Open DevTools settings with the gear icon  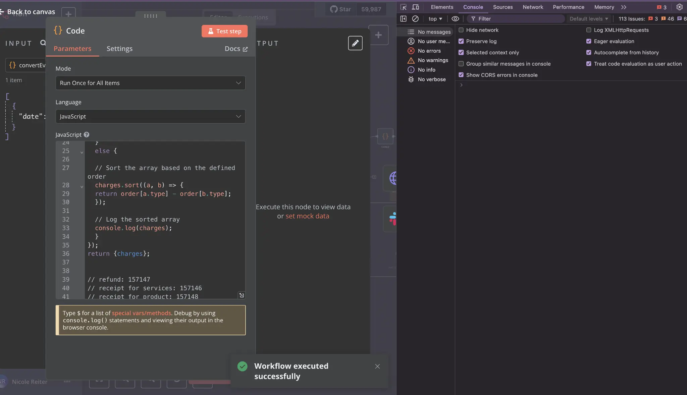[x=680, y=7]
